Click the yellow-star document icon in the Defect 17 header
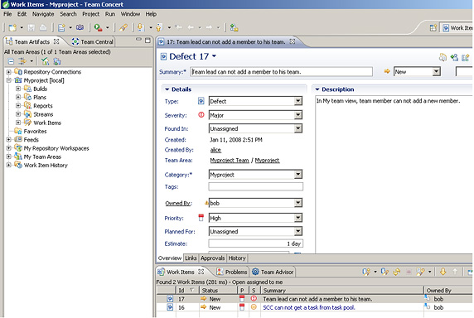 point(466,57)
